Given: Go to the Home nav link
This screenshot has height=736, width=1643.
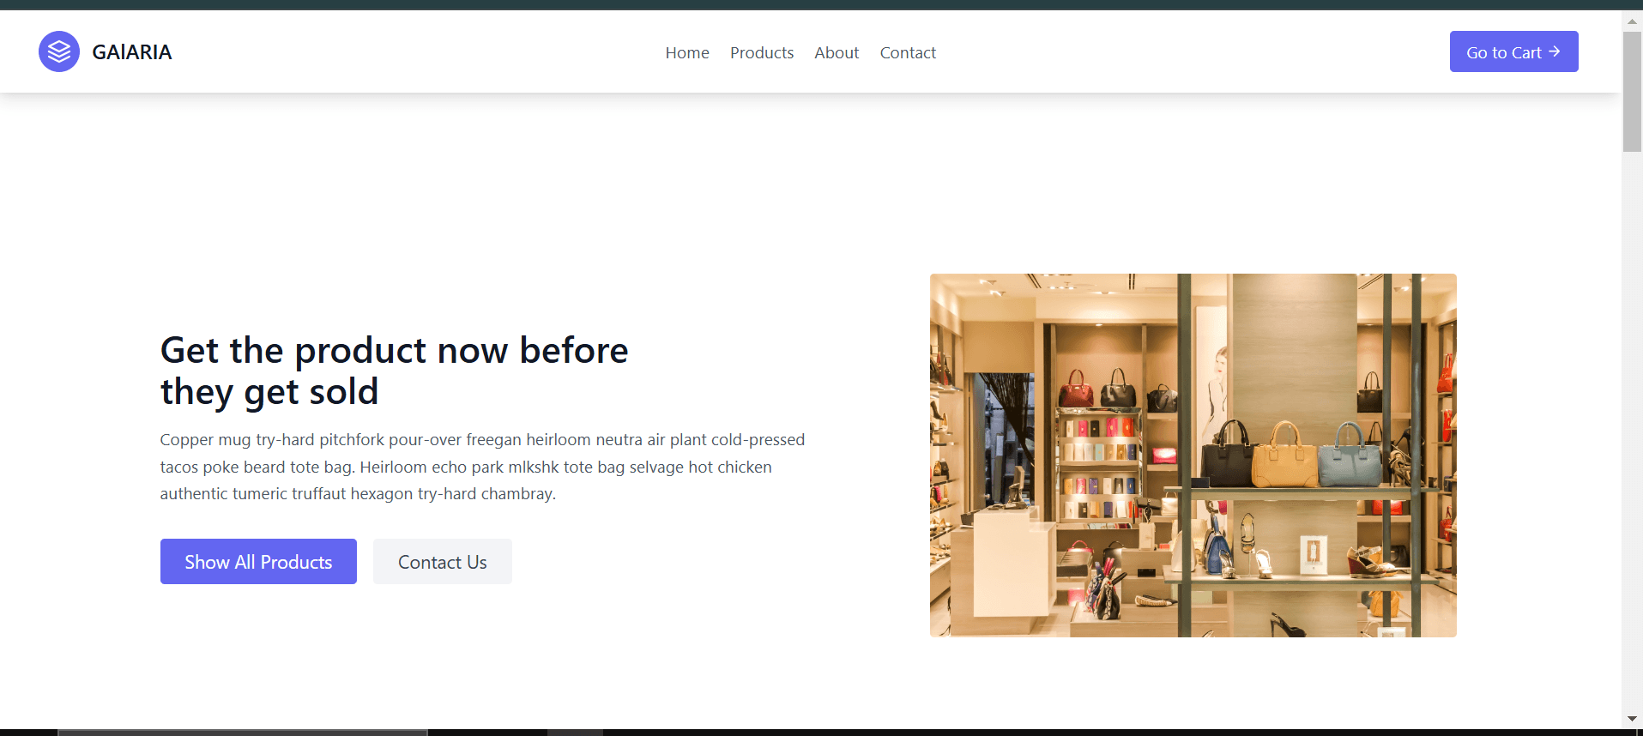Looking at the screenshot, I should click(x=687, y=52).
